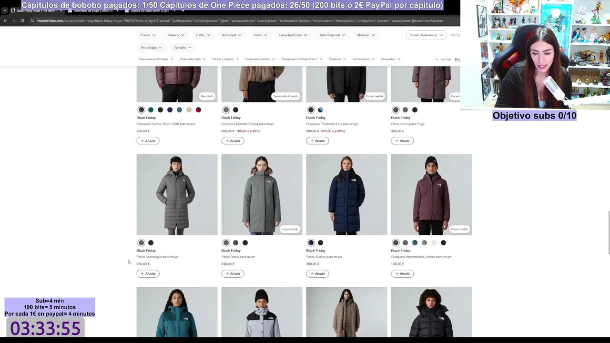Select the red swatch on Nuptse Retro jacket
610x343 pixels.
198,110
